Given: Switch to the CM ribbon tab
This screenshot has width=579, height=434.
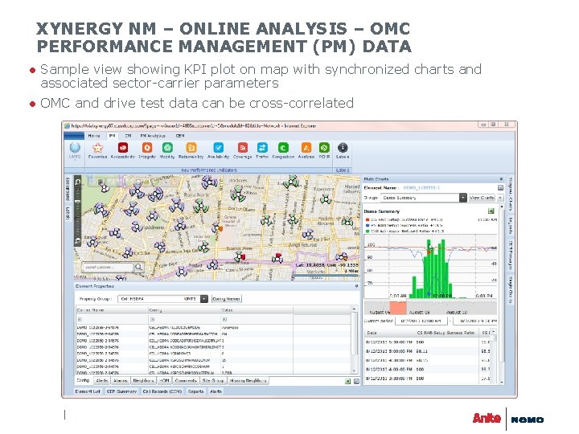Looking at the screenshot, I should [x=128, y=136].
